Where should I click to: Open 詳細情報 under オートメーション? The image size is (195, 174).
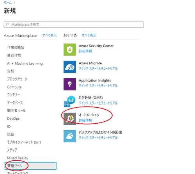coord(85,120)
